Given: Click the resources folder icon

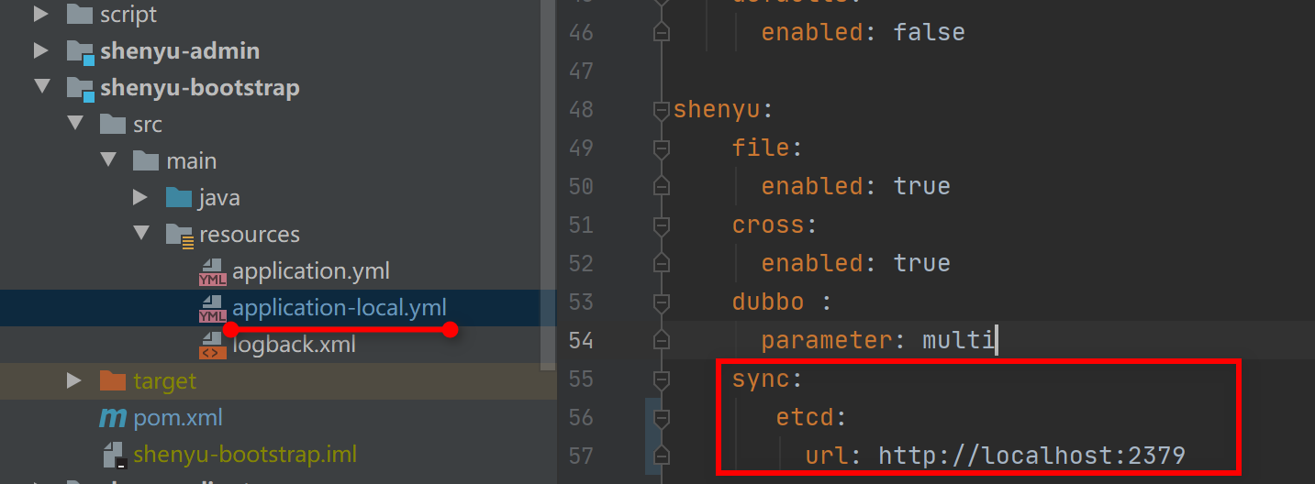Looking at the screenshot, I should tap(179, 235).
